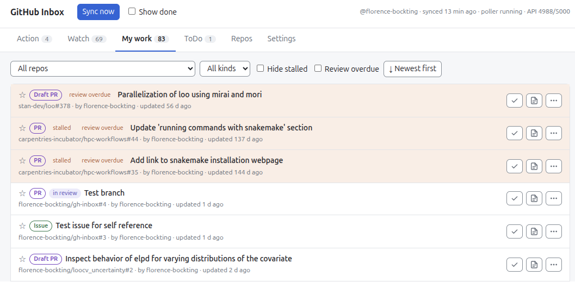Viewport: 575px width, 282px height.
Task: Switch to the Watch tab
Action: pos(87,39)
